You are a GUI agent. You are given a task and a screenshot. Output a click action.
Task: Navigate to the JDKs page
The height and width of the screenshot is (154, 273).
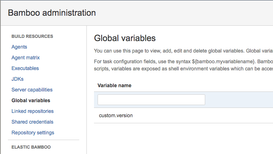tap(18, 79)
